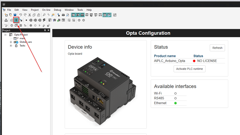This screenshot has height=135, width=240.
Task: Click the first grid view toolbar icon
Action: 69,20
